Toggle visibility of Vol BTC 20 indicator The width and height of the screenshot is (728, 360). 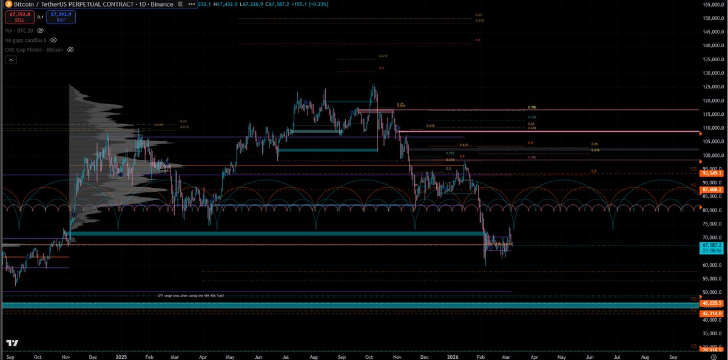coord(41,30)
